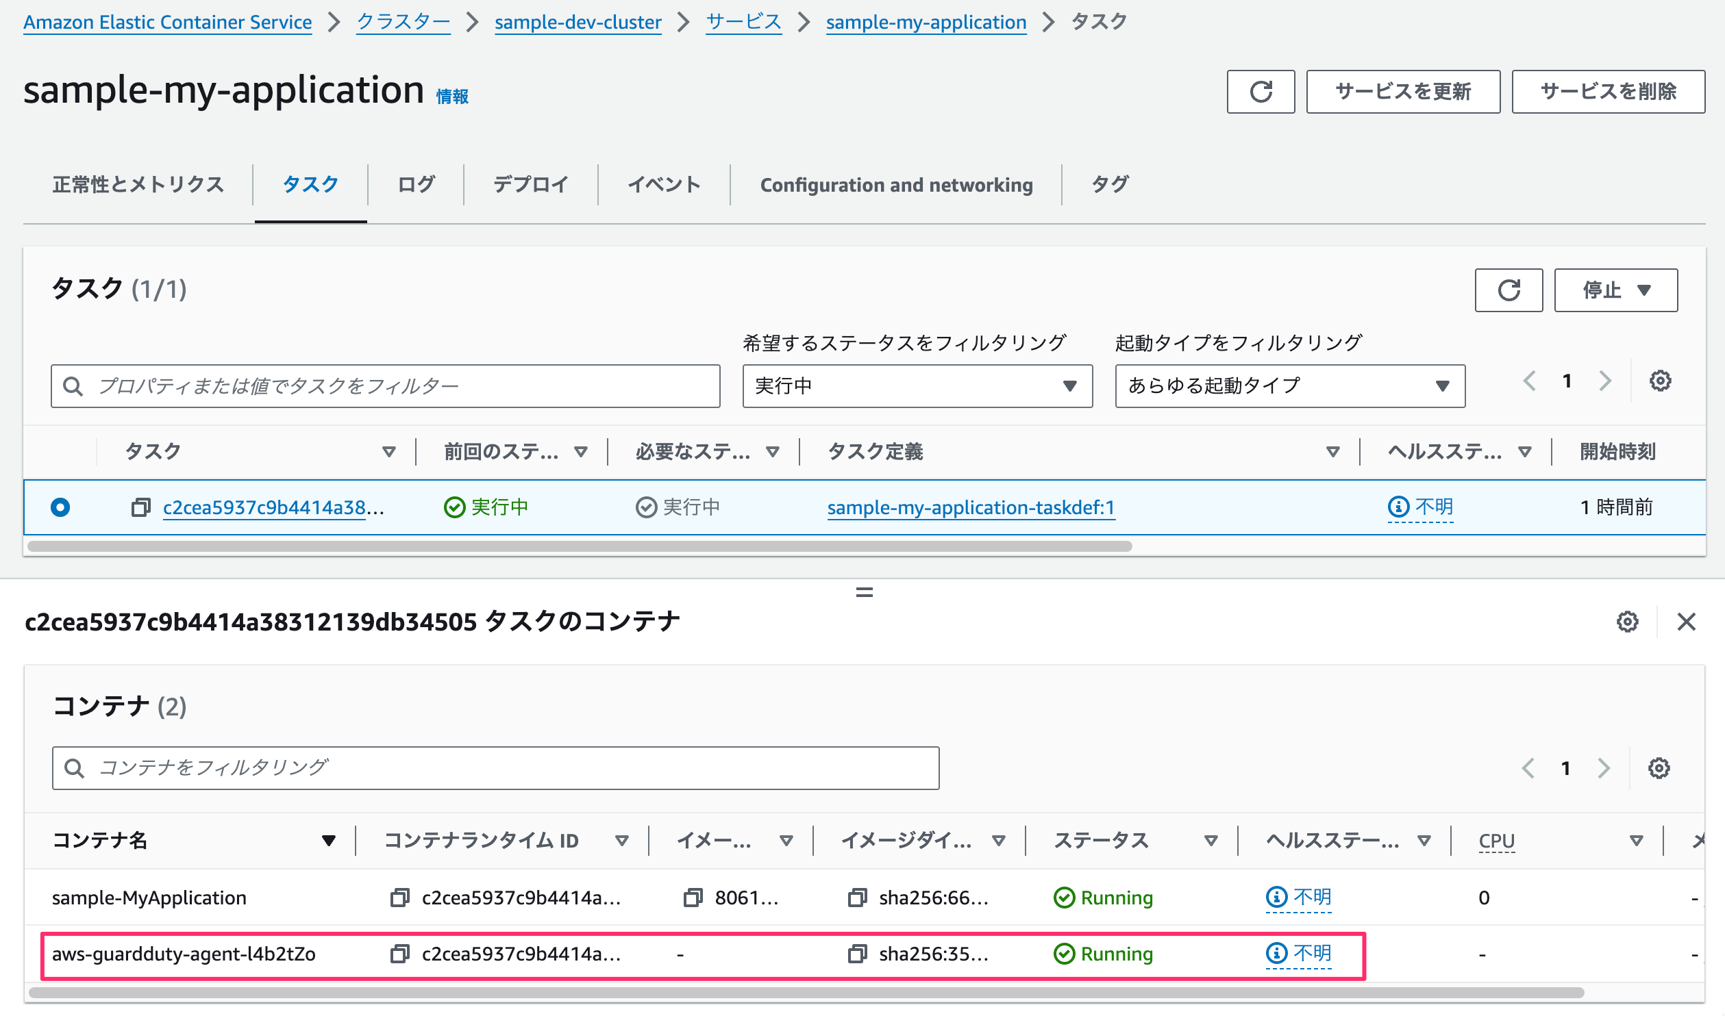Click the split panel resize handle
1725x1016 pixels.
click(x=864, y=592)
